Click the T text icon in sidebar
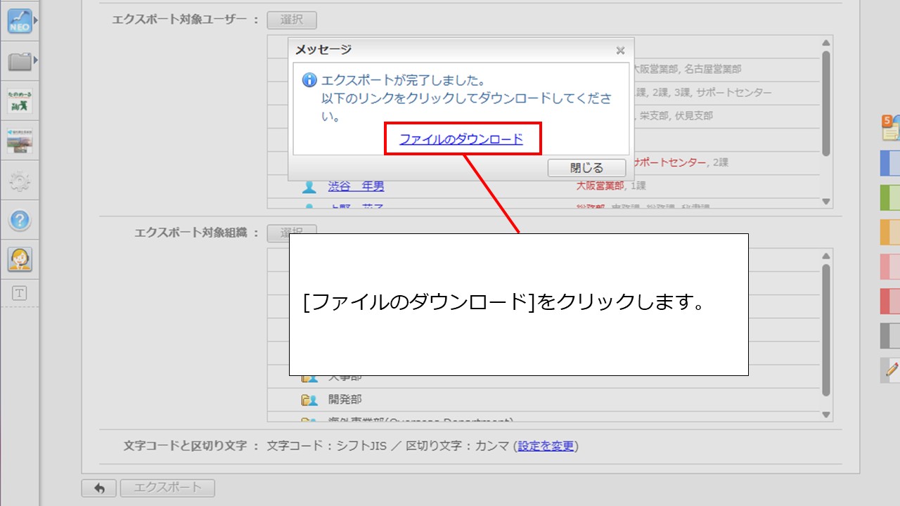 coord(20,294)
